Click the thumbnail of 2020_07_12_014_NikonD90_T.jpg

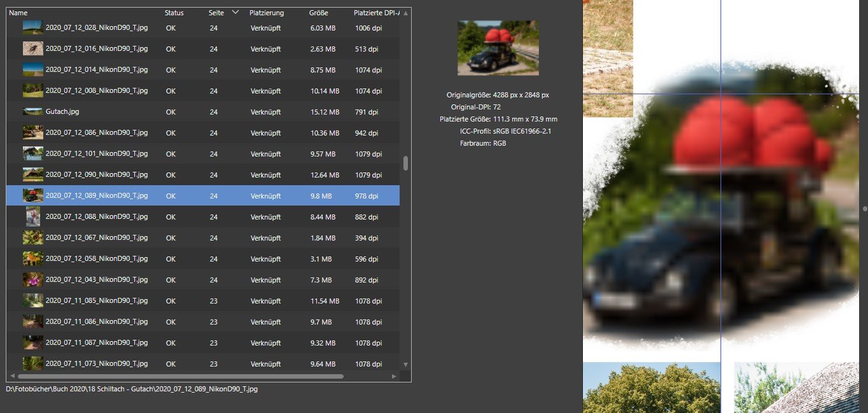33,69
